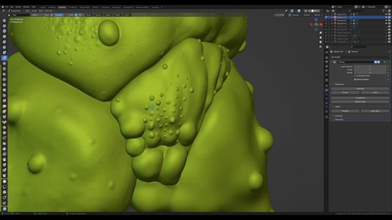
Task: Click the Reshape button
Action: [x=345, y=111]
